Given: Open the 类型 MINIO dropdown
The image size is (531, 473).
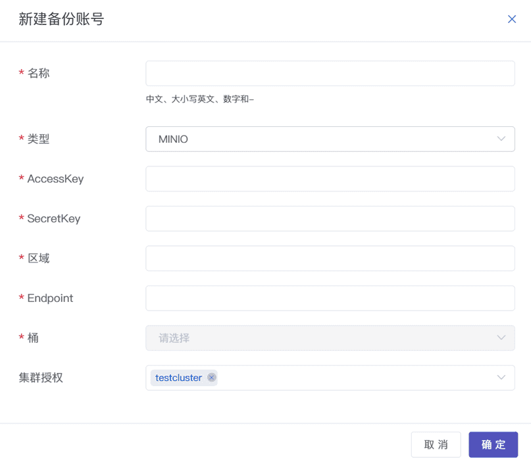Looking at the screenshot, I should tap(330, 139).
